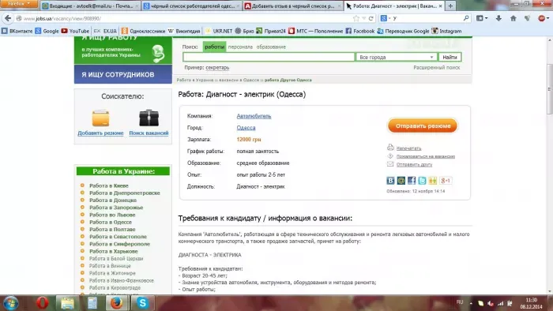Open the YouTube bookmark

pyautogui.click(x=75, y=31)
